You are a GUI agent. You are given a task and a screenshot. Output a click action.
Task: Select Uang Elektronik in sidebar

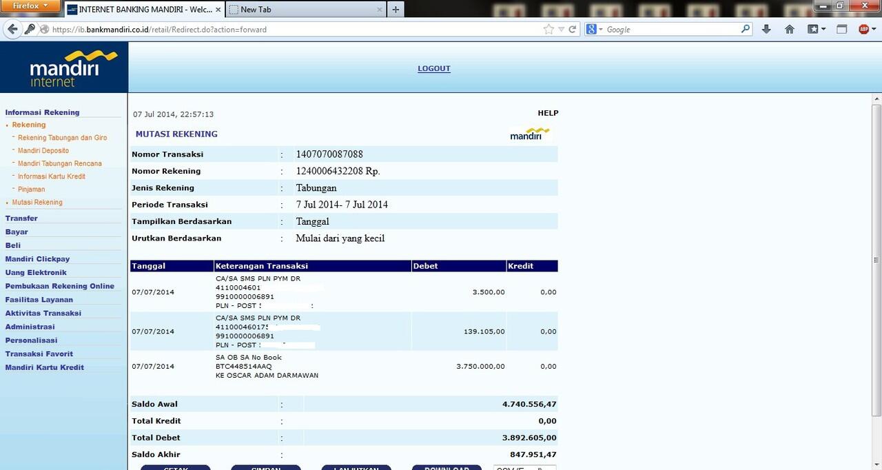click(x=36, y=272)
